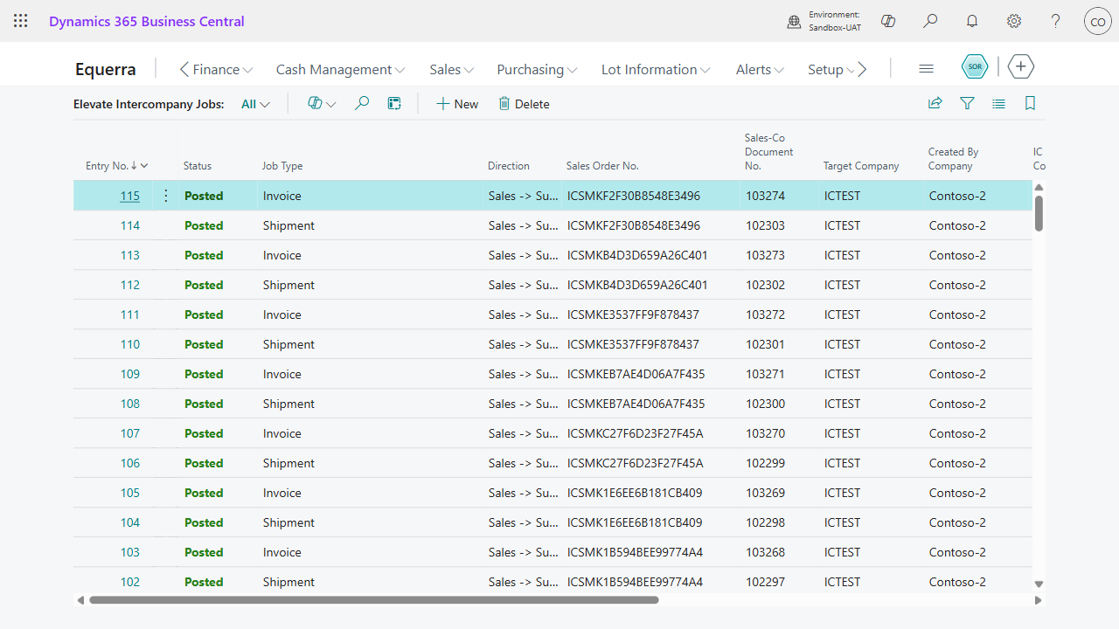Click the vertical scrollbar down arrow

point(1039,584)
